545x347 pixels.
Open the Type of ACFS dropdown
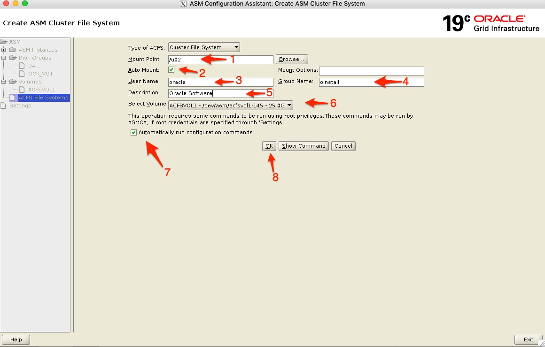pos(204,47)
